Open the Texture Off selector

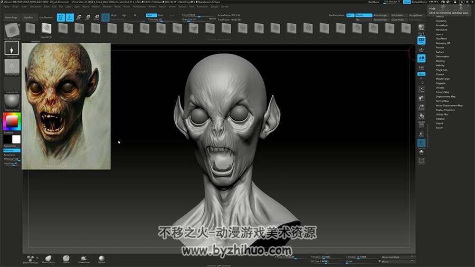[12, 84]
